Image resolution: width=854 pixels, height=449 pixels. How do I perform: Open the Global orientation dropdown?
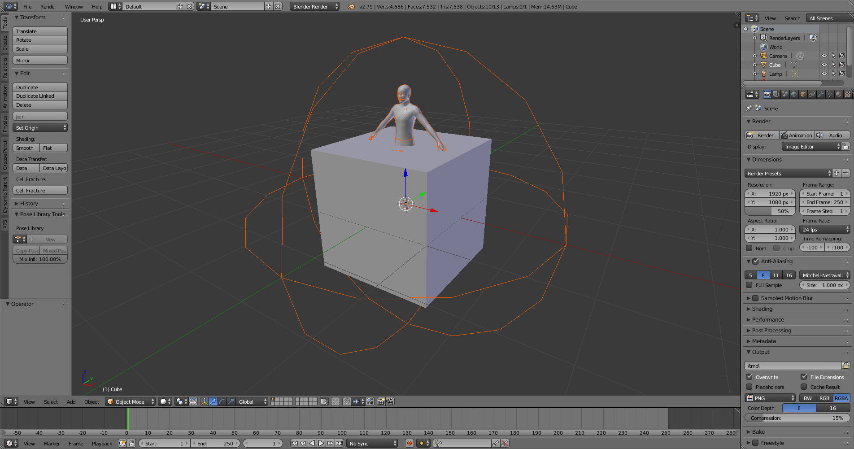[x=253, y=401]
